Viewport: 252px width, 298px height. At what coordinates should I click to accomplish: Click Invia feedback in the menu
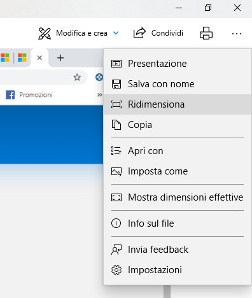pyautogui.click(x=178, y=250)
